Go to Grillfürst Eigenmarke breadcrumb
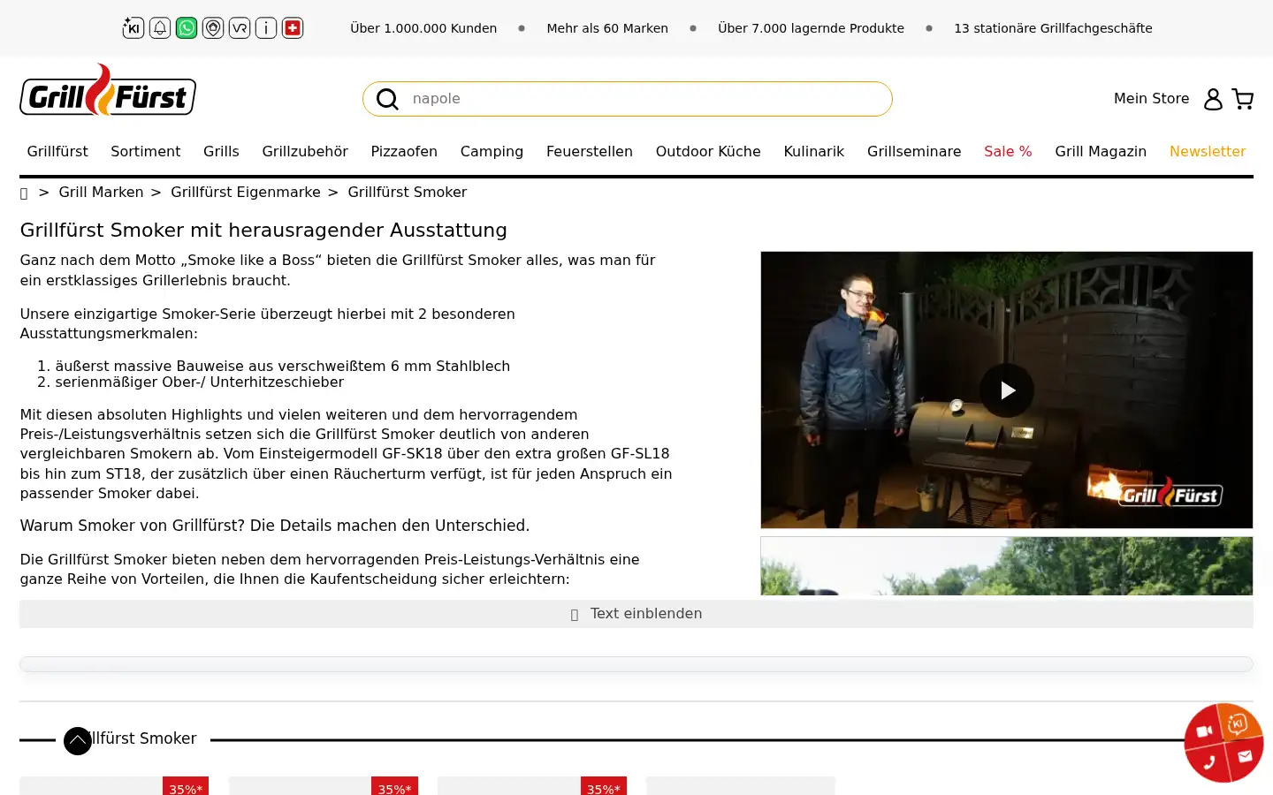Screen dimensions: 1273x795 pos(246,193)
